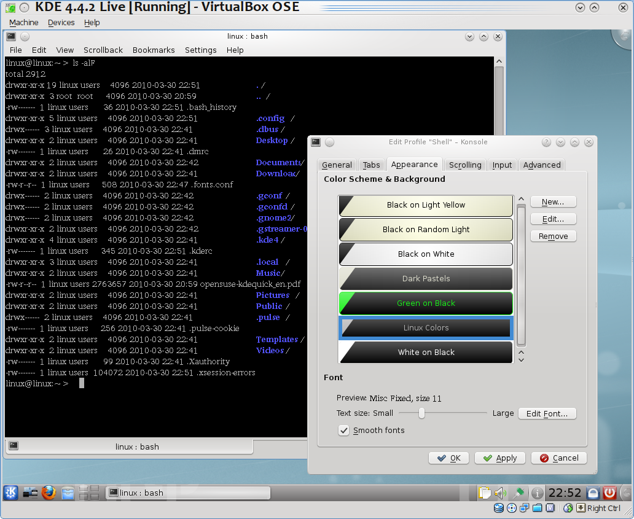Click the terminal icon on Konsole's bottom tab
634x519 pixels.
coord(14,446)
